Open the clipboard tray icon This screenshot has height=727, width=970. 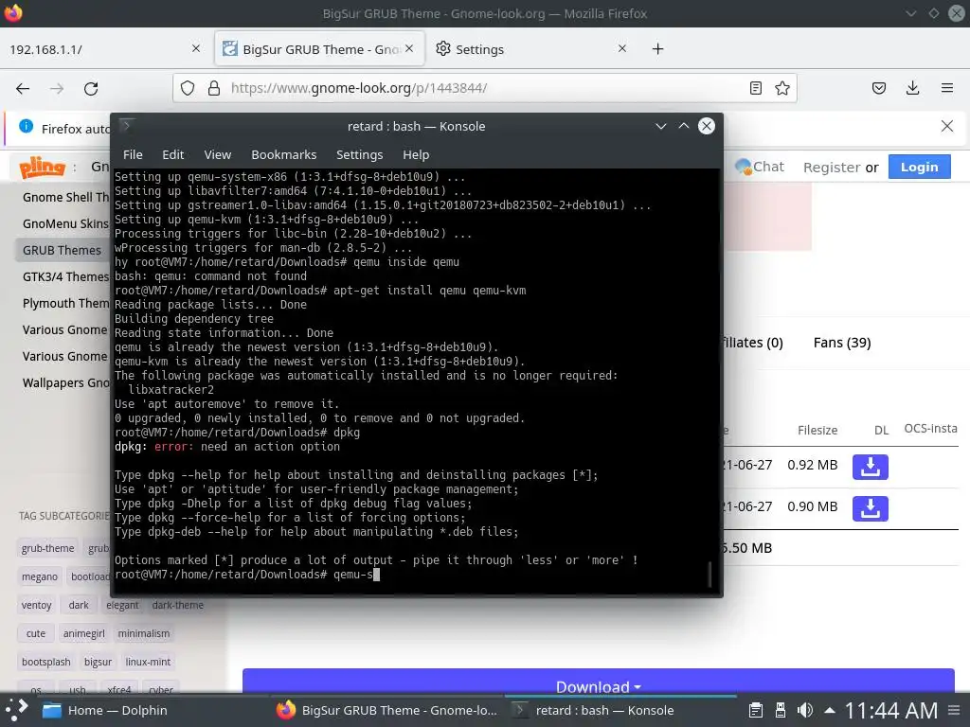(x=755, y=710)
